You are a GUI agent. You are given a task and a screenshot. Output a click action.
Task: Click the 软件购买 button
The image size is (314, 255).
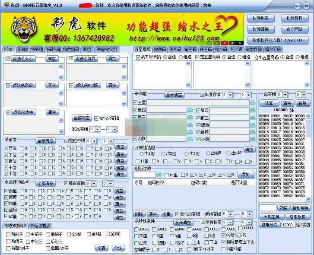coord(260,18)
